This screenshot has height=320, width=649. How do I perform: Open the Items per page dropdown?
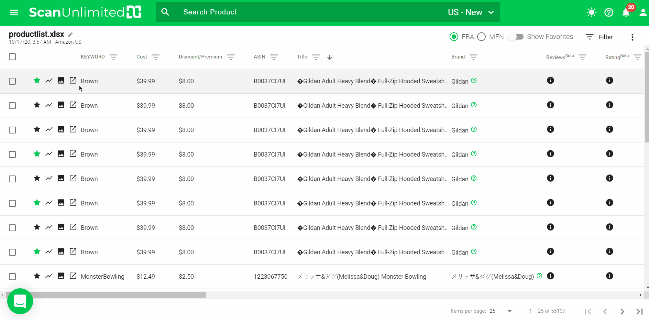(x=501, y=311)
